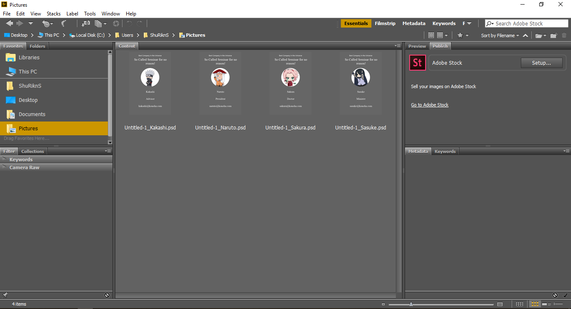Click the Adobe Stock Setup button
This screenshot has height=309, width=571.
point(541,63)
